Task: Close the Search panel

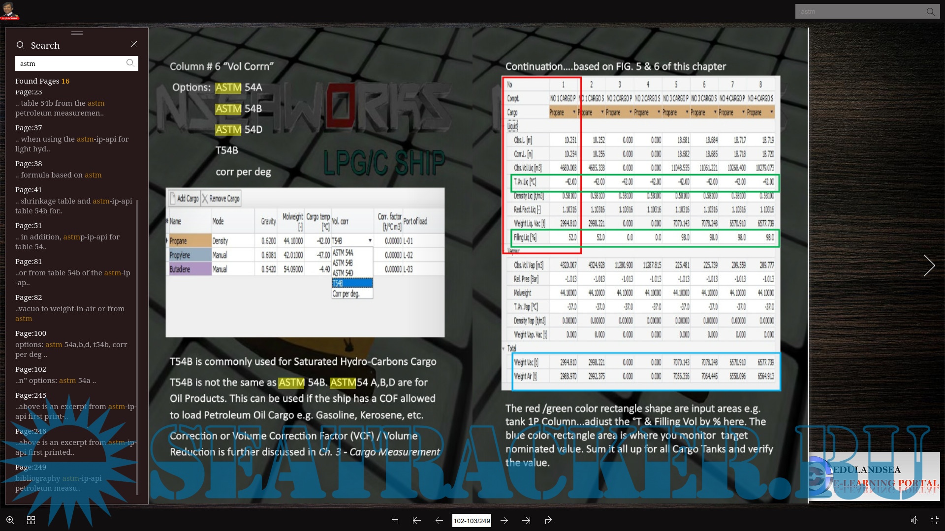Action: click(x=134, y=44)
